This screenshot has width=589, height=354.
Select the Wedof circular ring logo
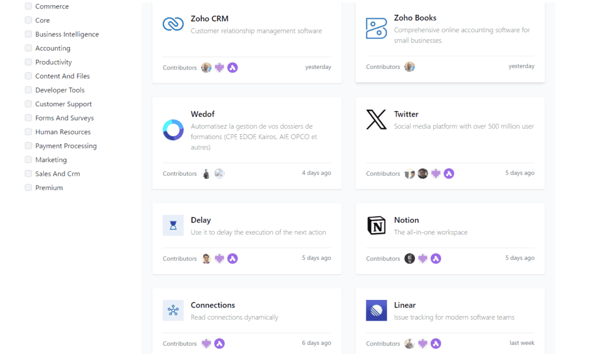[x=173, y=130]
